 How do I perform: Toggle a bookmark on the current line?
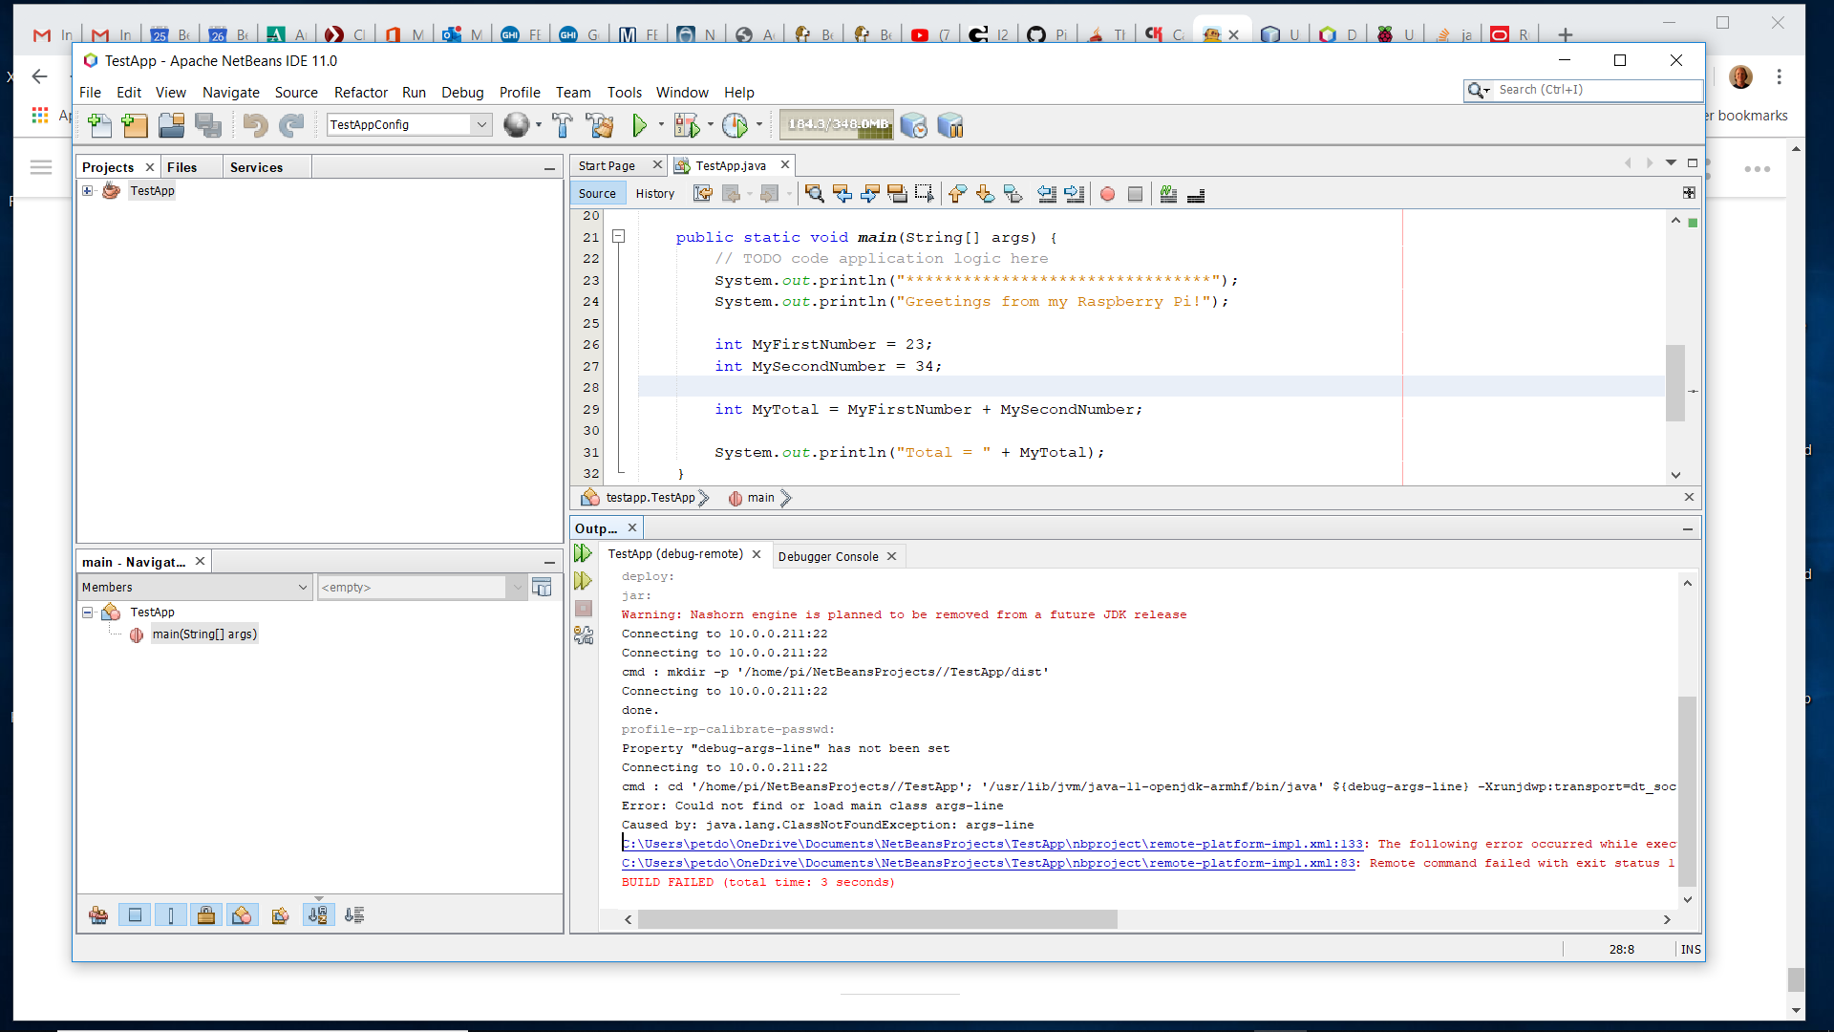pyautogui.click(x=1013, y=194)
